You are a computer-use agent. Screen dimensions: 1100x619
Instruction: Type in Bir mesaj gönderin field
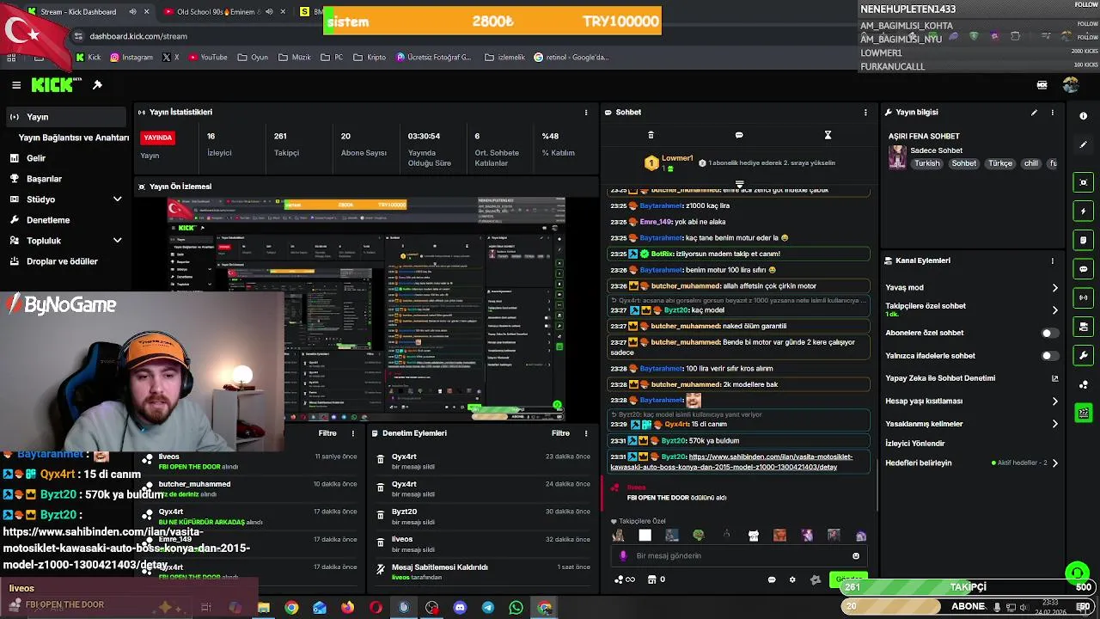point(739,555)
